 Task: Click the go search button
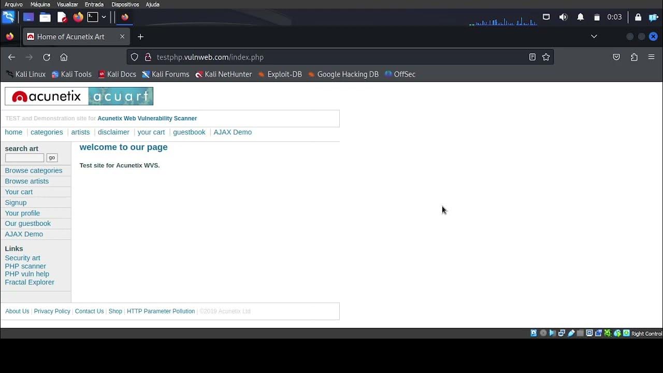[52, 157]
